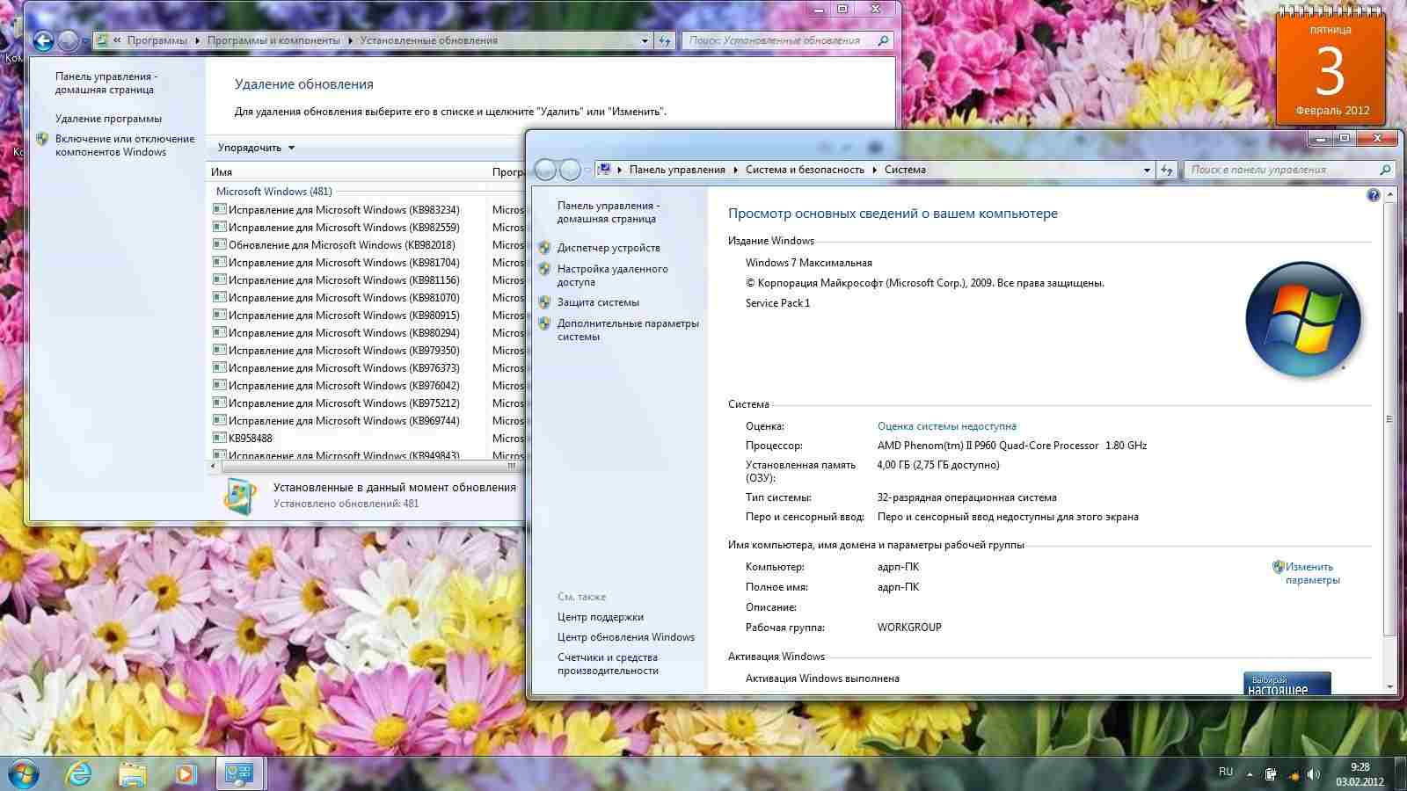Expand arrow after Система и безопасность breadcrumb
This screenshot has height=791, width=1407.
(874, 170)
